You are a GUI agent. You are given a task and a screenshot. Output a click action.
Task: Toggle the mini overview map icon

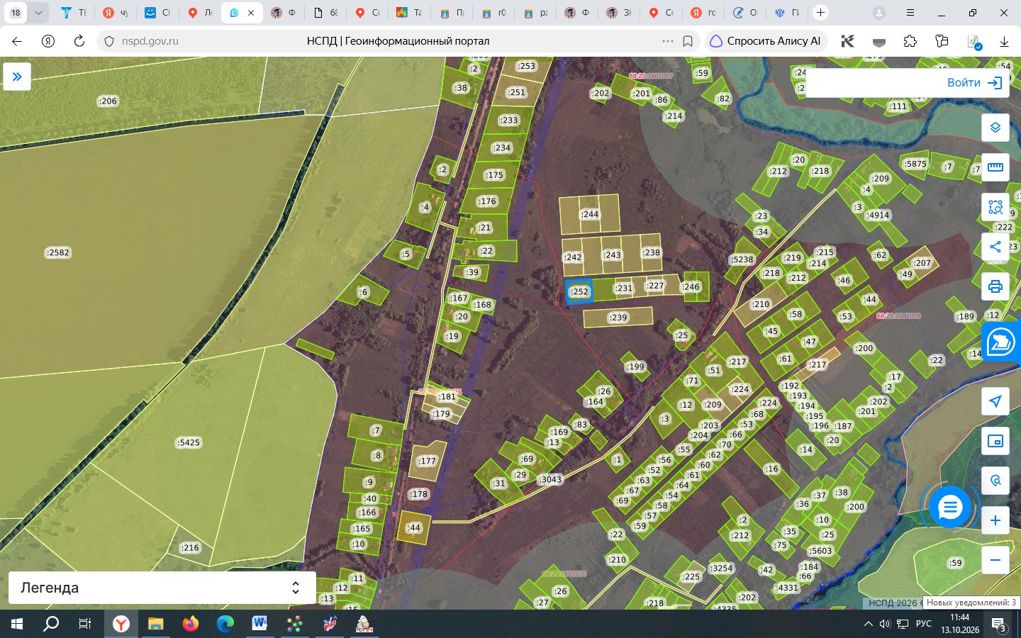point(995,441)
